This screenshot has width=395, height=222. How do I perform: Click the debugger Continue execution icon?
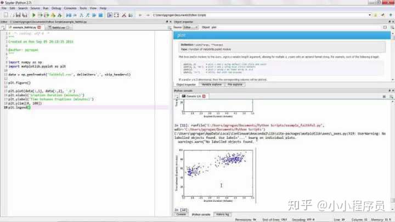pyautogui.click(x=94, y=15)
